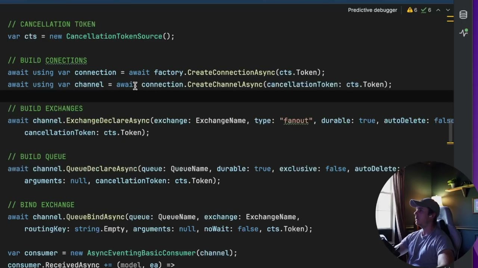Screen dimensions: 478x268
Task: Click 'cts' in the var cts declaration
Action: [x=31, y=36]
